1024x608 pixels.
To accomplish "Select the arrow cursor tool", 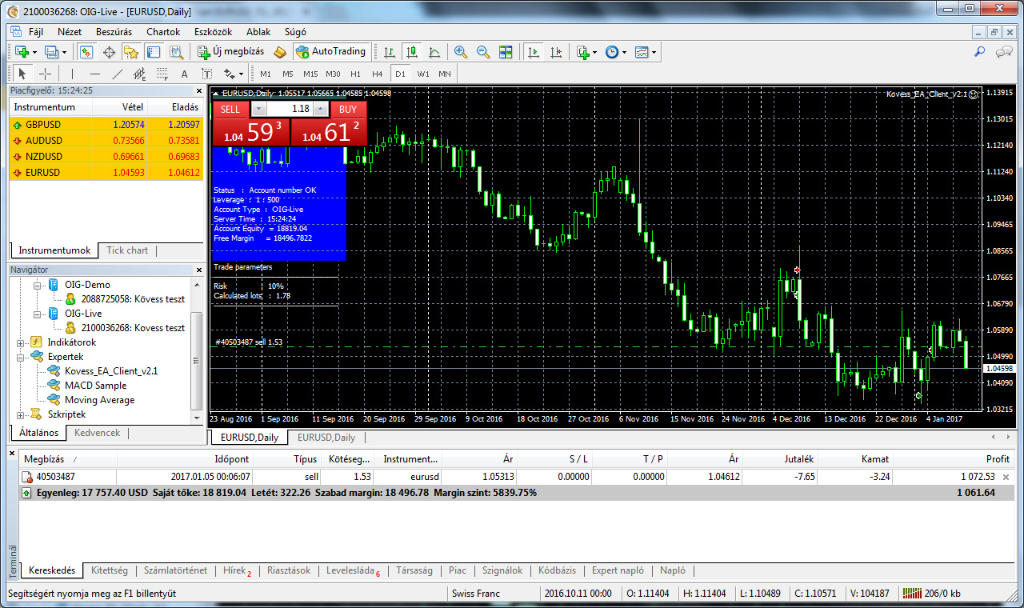I will click(x=22, y=74).
